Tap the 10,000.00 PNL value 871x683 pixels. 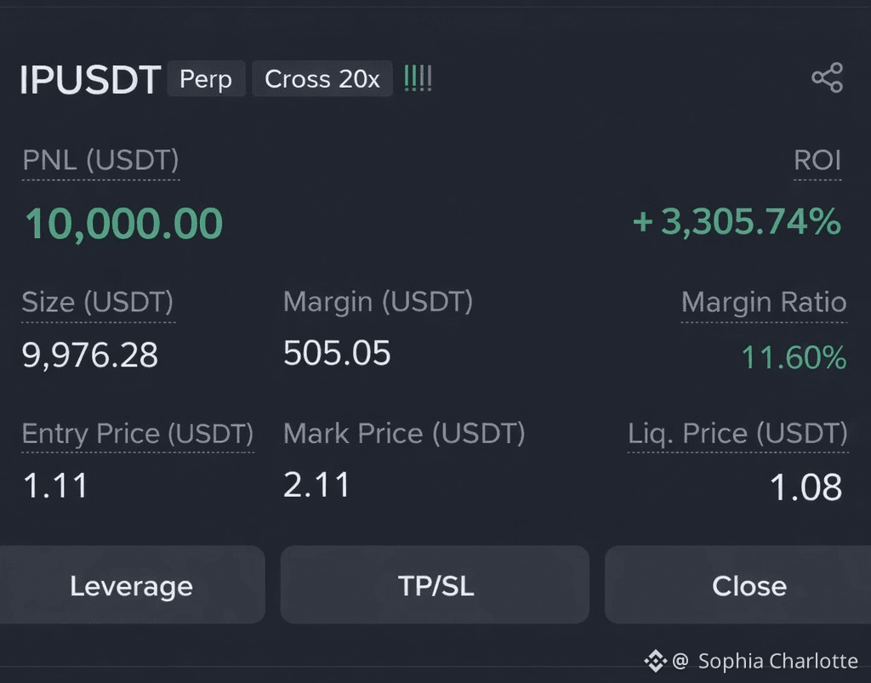(x=124, y=223)
